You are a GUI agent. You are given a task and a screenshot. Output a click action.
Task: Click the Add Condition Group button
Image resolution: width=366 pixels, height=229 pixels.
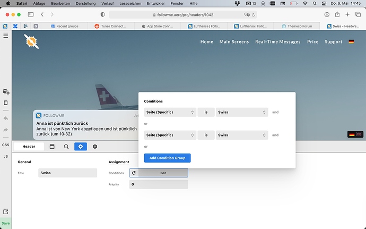[168, 158]
